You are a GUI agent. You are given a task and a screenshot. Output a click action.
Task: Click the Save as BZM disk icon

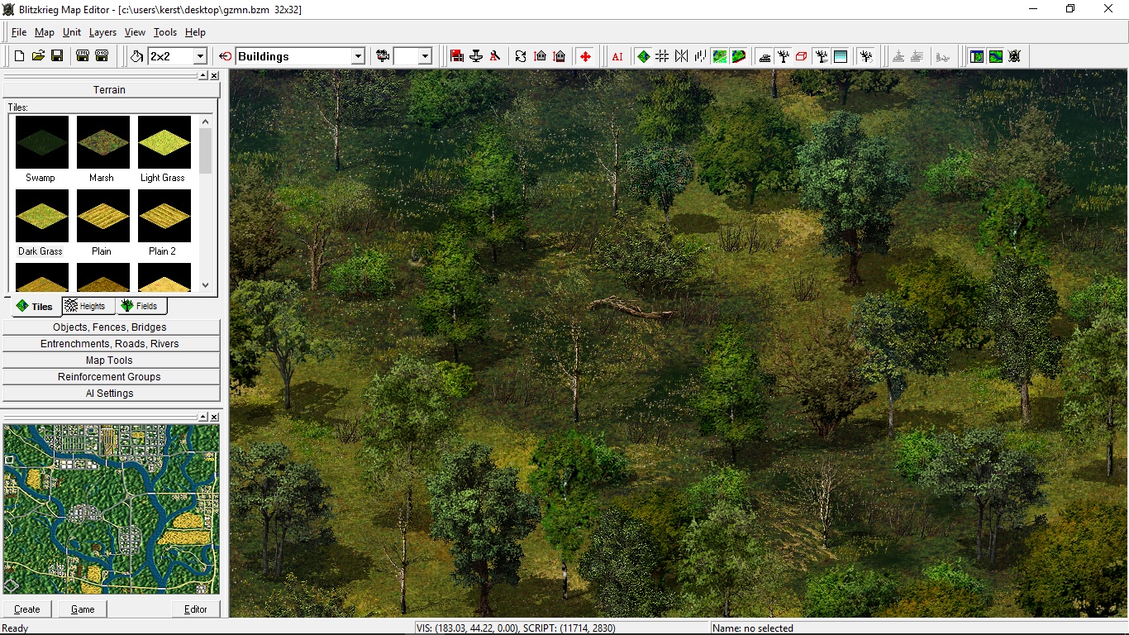point(102,56)
